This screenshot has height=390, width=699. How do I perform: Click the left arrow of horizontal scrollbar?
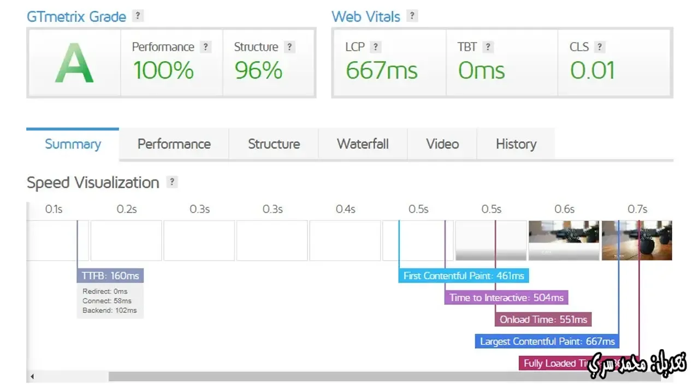(32, 376)
